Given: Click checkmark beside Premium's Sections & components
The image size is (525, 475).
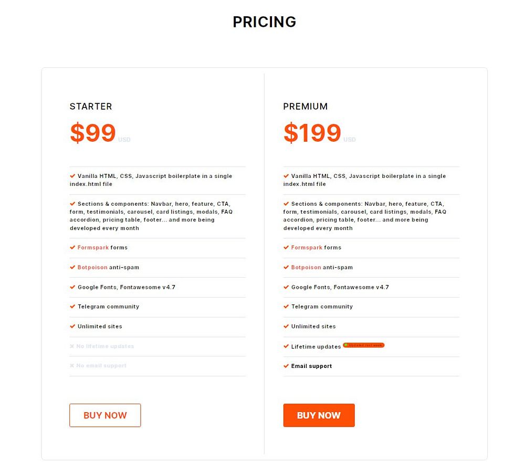Looking at the screenshot, I should pyautogui.click(x=286, y=204).
